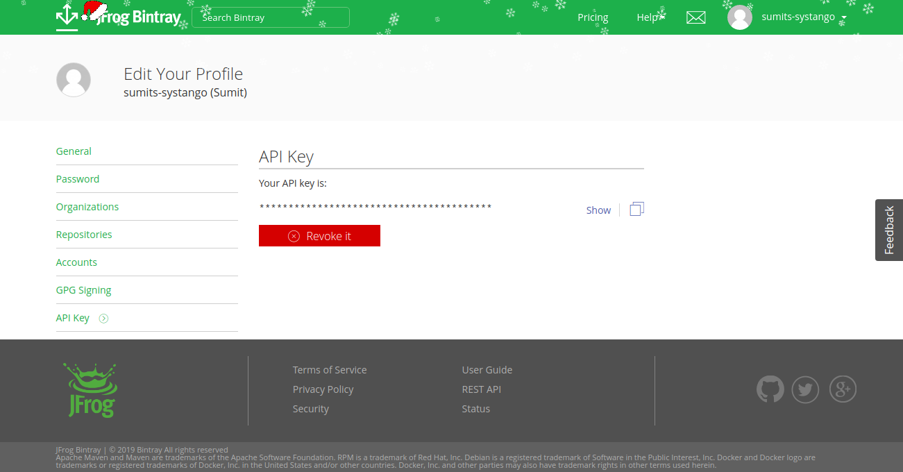Open the Twitter icon in footer

pyautogui.click(x=805, y=389)
